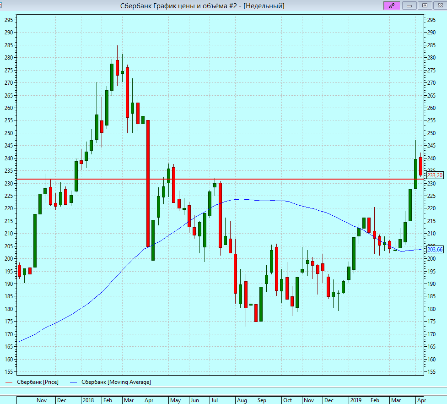The image size is (447, 404).
Task: Click the Aug label on time axis
Action: 242,400
